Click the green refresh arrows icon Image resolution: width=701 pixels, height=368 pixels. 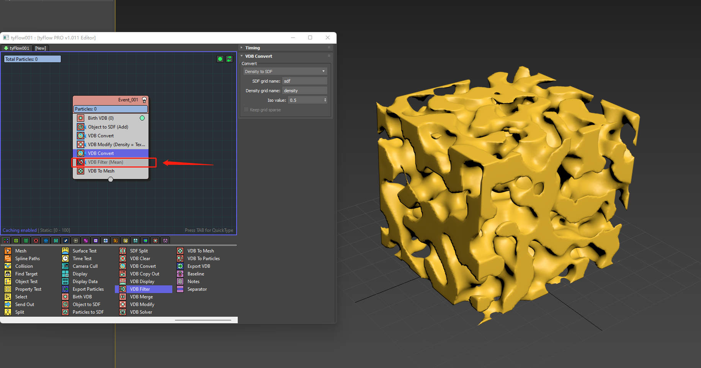click(229, 59)
